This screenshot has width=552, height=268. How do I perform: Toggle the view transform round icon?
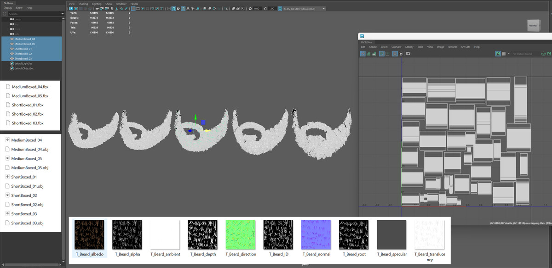[x=280, y=9]
